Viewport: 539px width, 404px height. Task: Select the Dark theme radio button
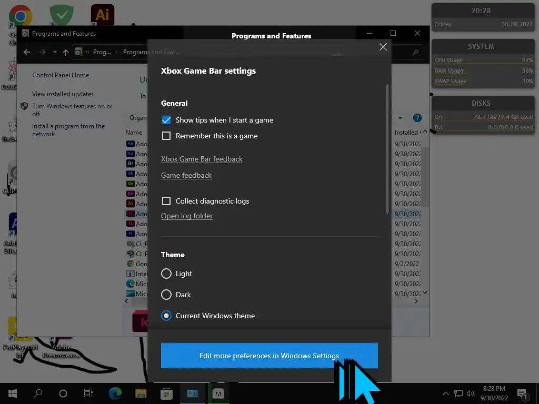(x=166, y=295)
